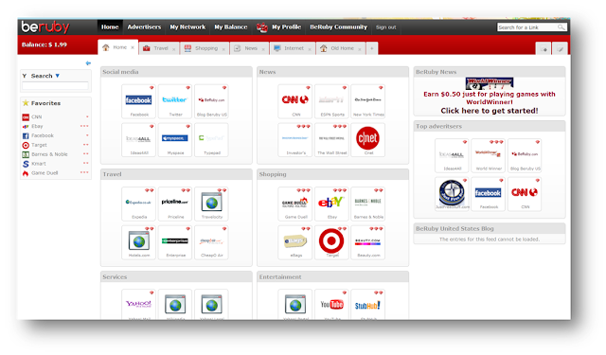Open Target from Favorites list
The width and height of the screenshot is (606, 355).
(x=39, y=145)
